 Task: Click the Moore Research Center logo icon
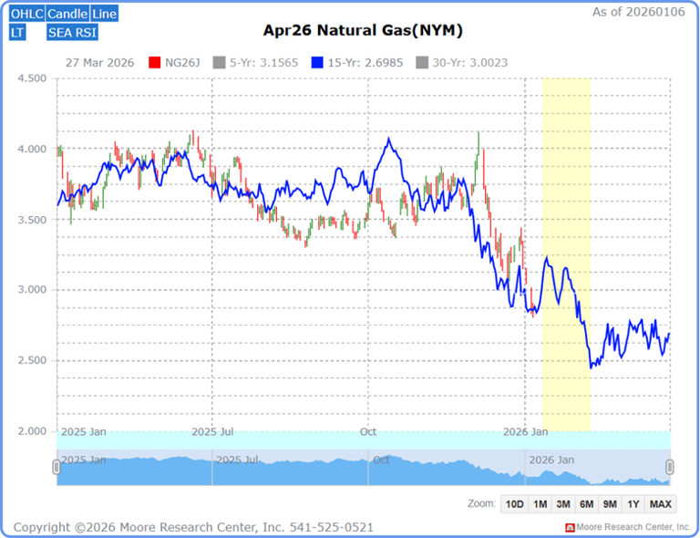[571, 528]
